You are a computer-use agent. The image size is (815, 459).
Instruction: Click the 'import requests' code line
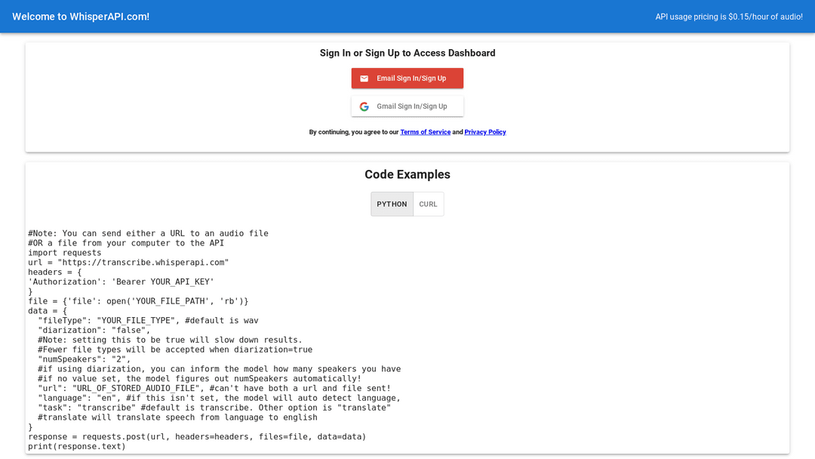point(65,253)
